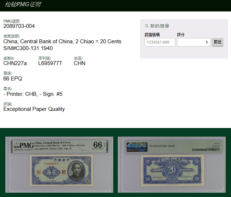Click the certification number input field
This screenshot has height=197, width=231.
(160, 42)
